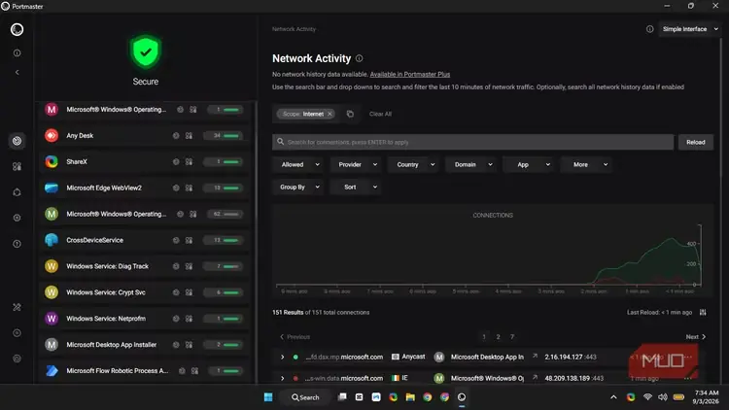Open Microsoft Desktop App Installer entry
The width and height of the screenshot is (729, 410).
(x=146, y=345)
